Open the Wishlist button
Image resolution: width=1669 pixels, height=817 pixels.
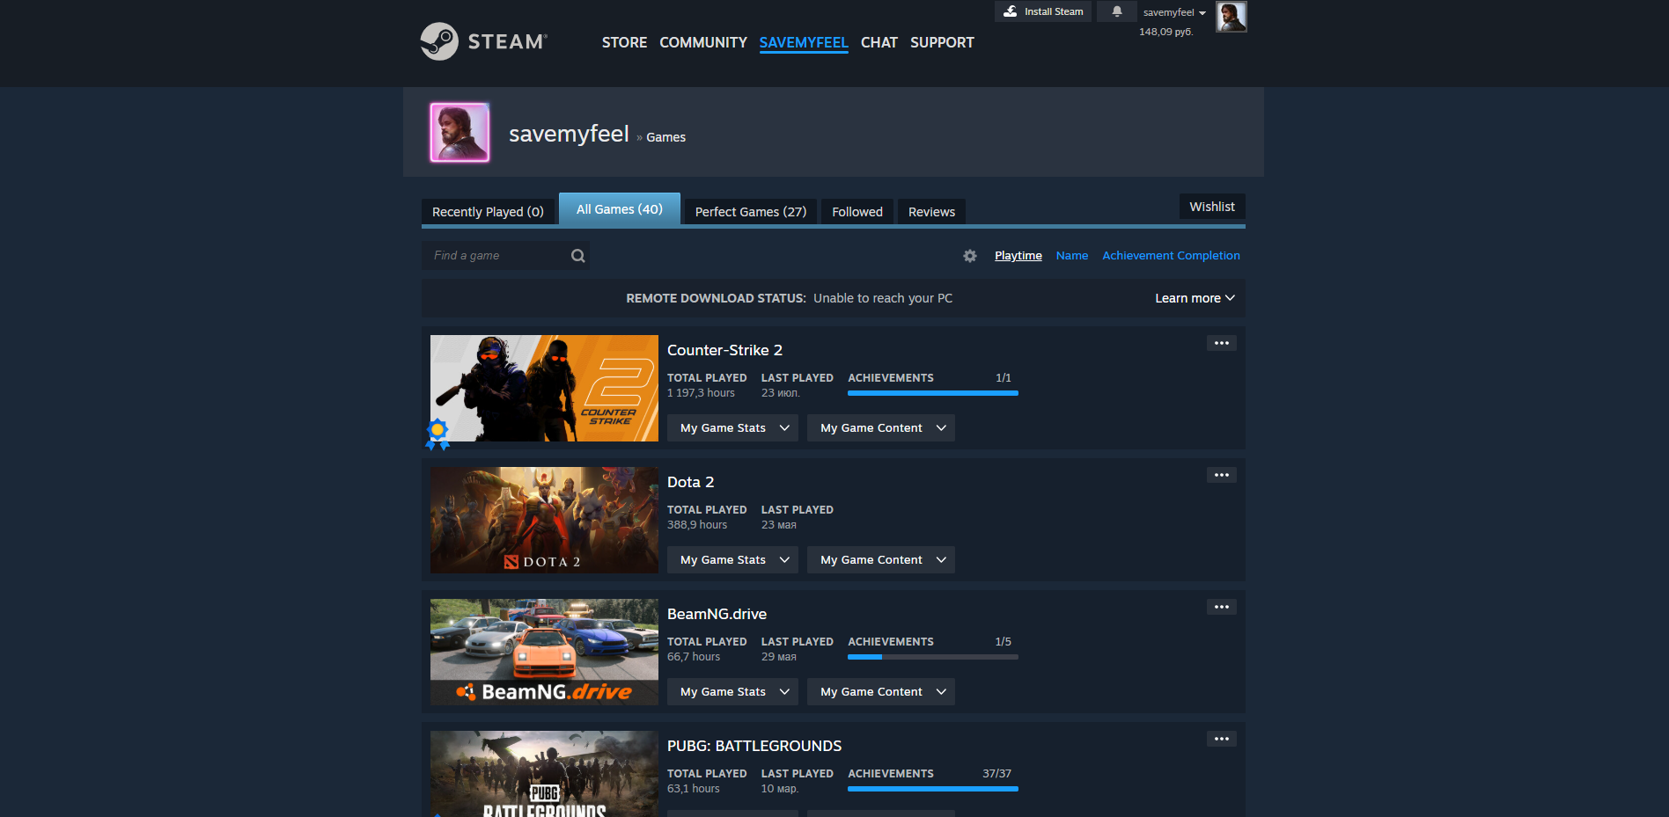[x=1212, y=207]
